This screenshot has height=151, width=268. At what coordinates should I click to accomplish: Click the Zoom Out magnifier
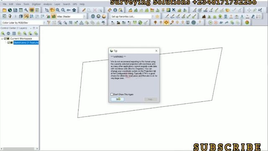63,10
